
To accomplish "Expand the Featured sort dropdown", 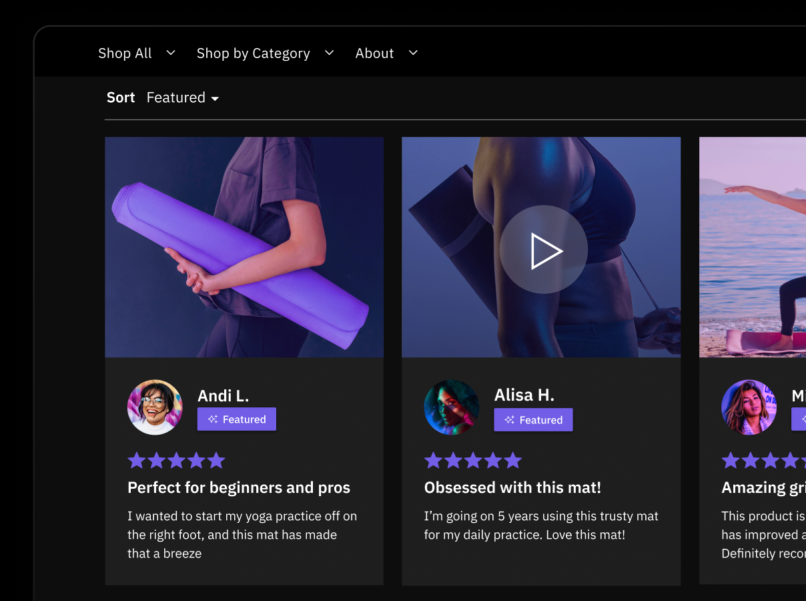I will (x=182, y=97).
